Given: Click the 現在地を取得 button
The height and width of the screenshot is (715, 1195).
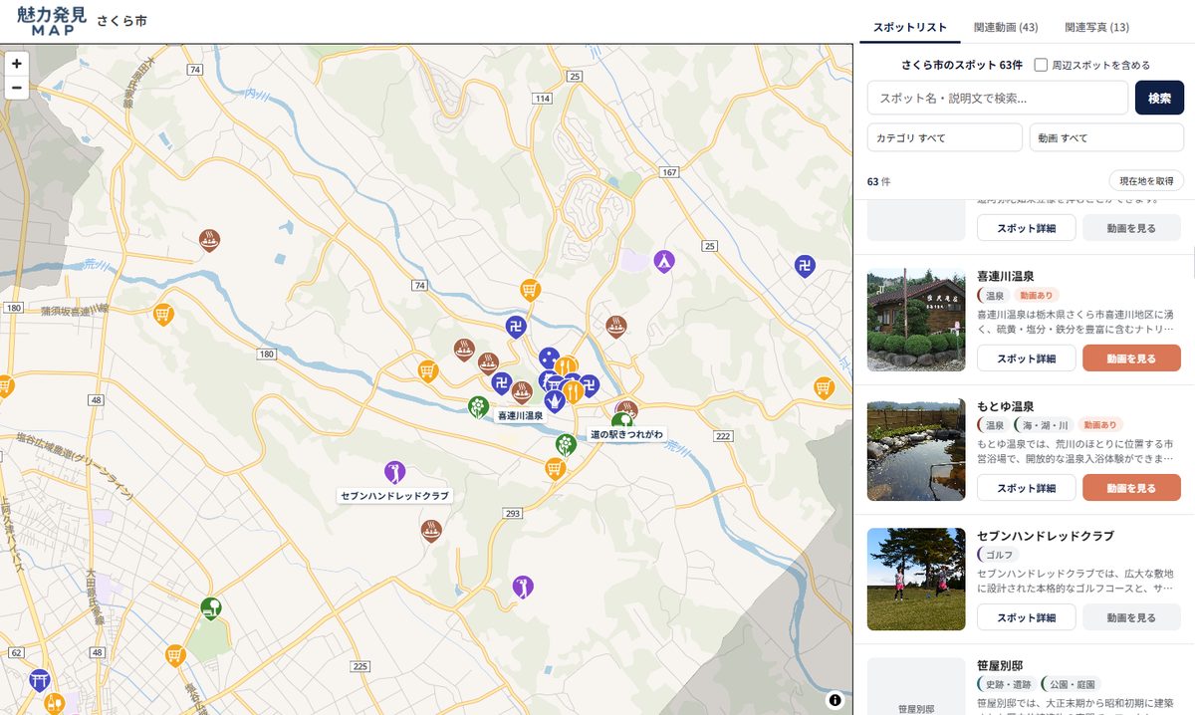Looking at the screenshot, I should 1146,180.
